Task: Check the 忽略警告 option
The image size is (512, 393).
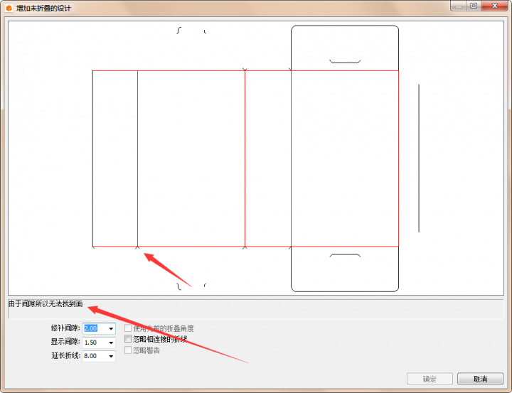Action: 128,350
